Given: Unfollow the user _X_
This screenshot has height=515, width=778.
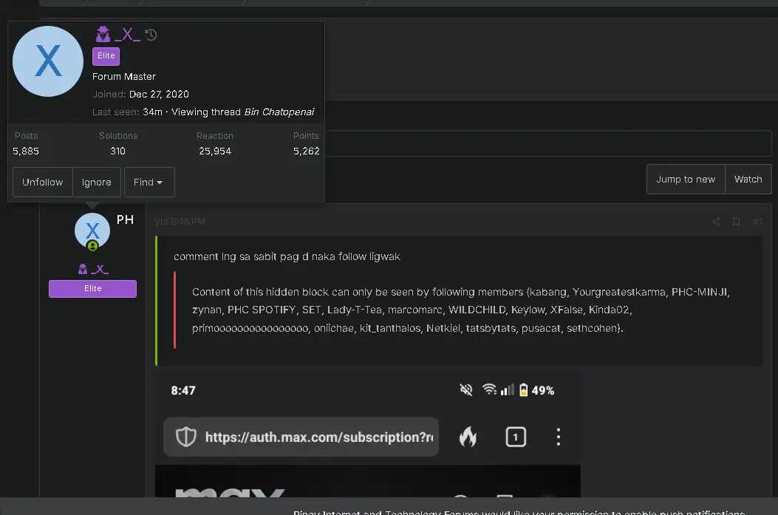Looking at the screenshot, I should pyautogui.click(x=43, y=182).
